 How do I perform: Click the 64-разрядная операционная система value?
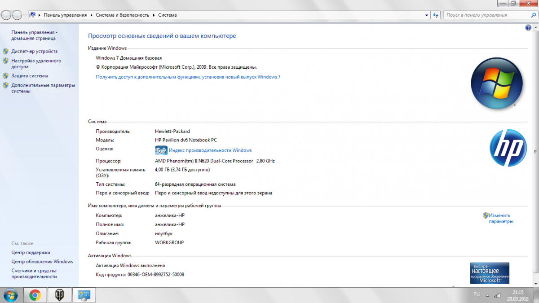coord(195,184)
